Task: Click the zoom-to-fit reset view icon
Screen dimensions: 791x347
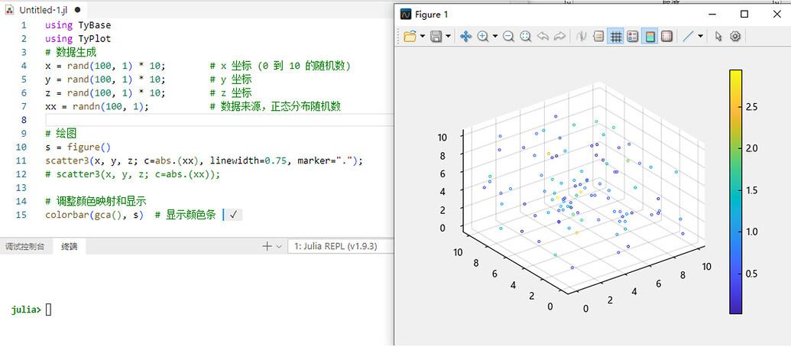Action: click(x=526, y=37)
